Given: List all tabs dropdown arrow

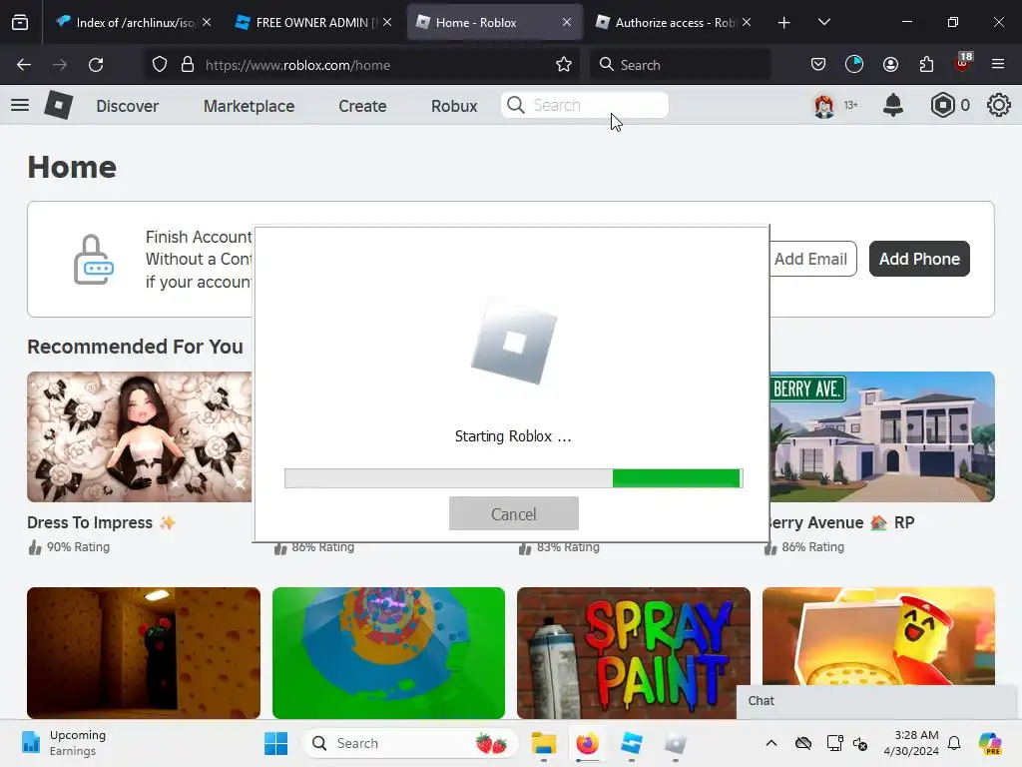Looking at the screenshot, I should [x=823, y=22].
